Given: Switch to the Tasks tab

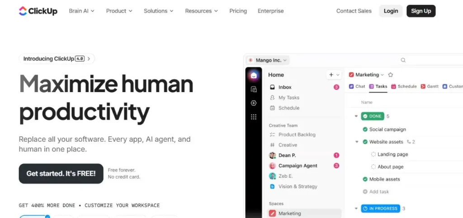Looking at the screenshot, I should click(x=378, y=86).
